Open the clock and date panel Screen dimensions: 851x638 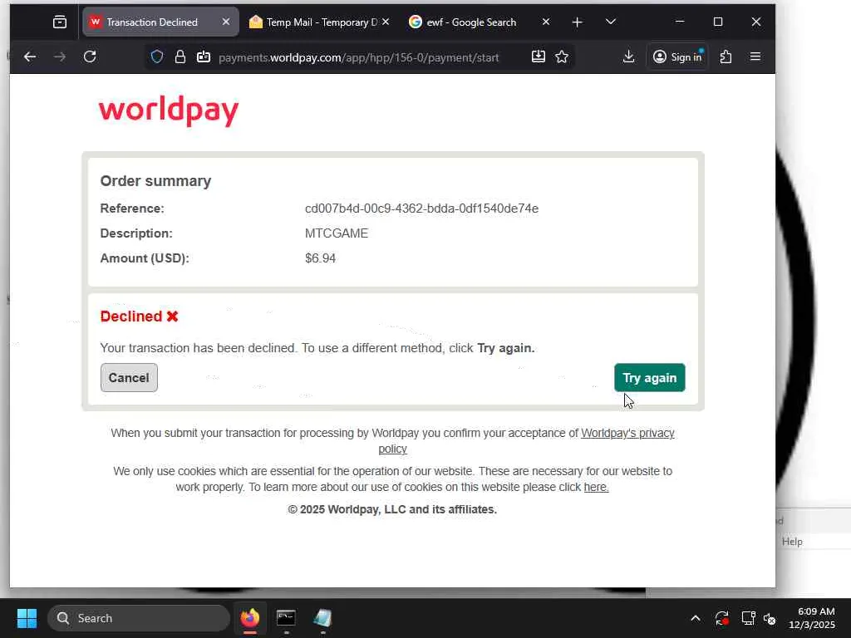(x=812, y=618)
